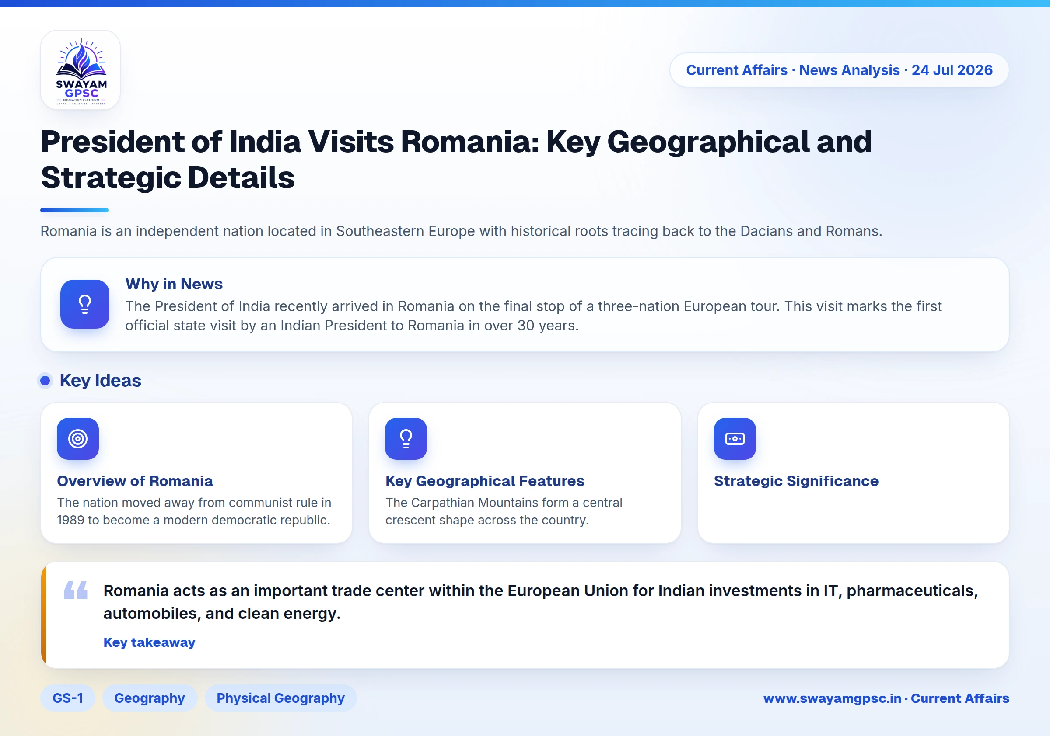The height and width of the screenshot is (736, 1050).
Task: Click the Key Ideas section heading
Action: 100,381
